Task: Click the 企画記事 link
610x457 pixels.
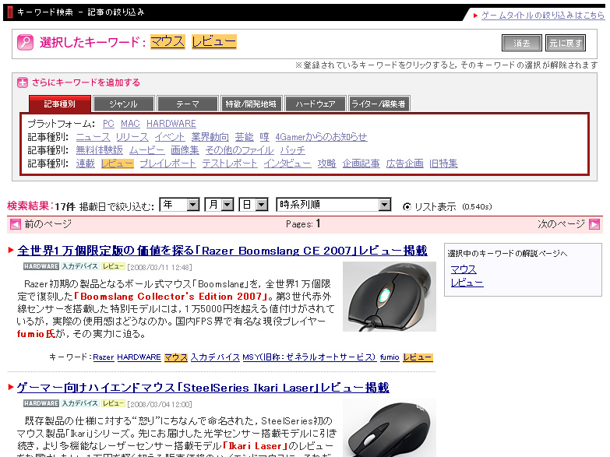Action: click(361, 163)
